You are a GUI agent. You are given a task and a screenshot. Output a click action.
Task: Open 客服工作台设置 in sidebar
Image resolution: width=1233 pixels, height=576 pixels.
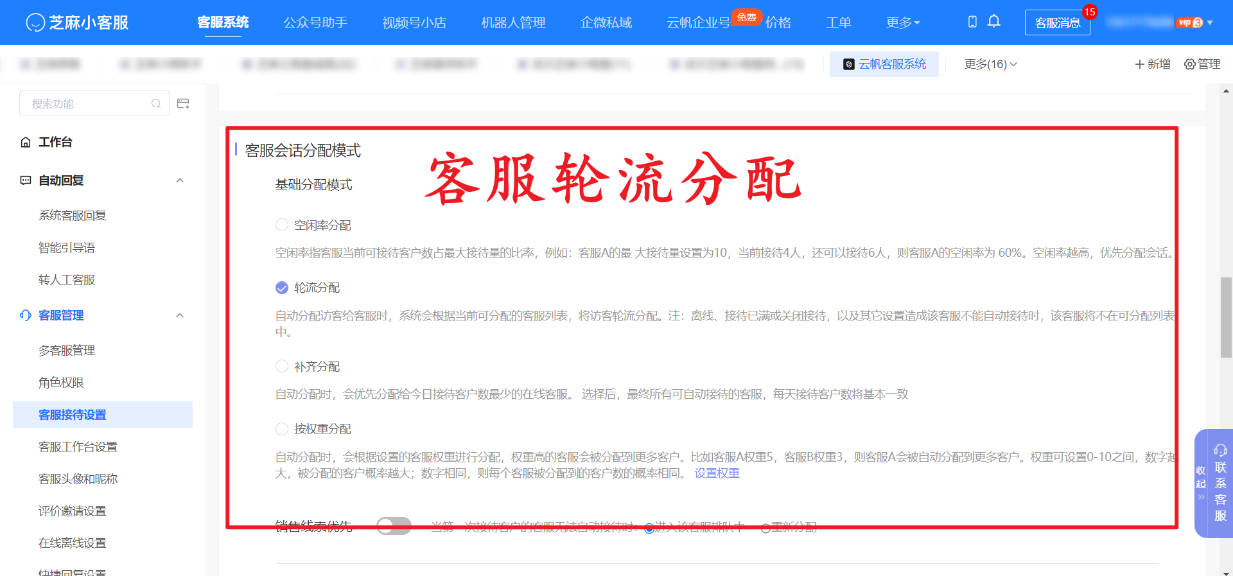click(78, 446)
